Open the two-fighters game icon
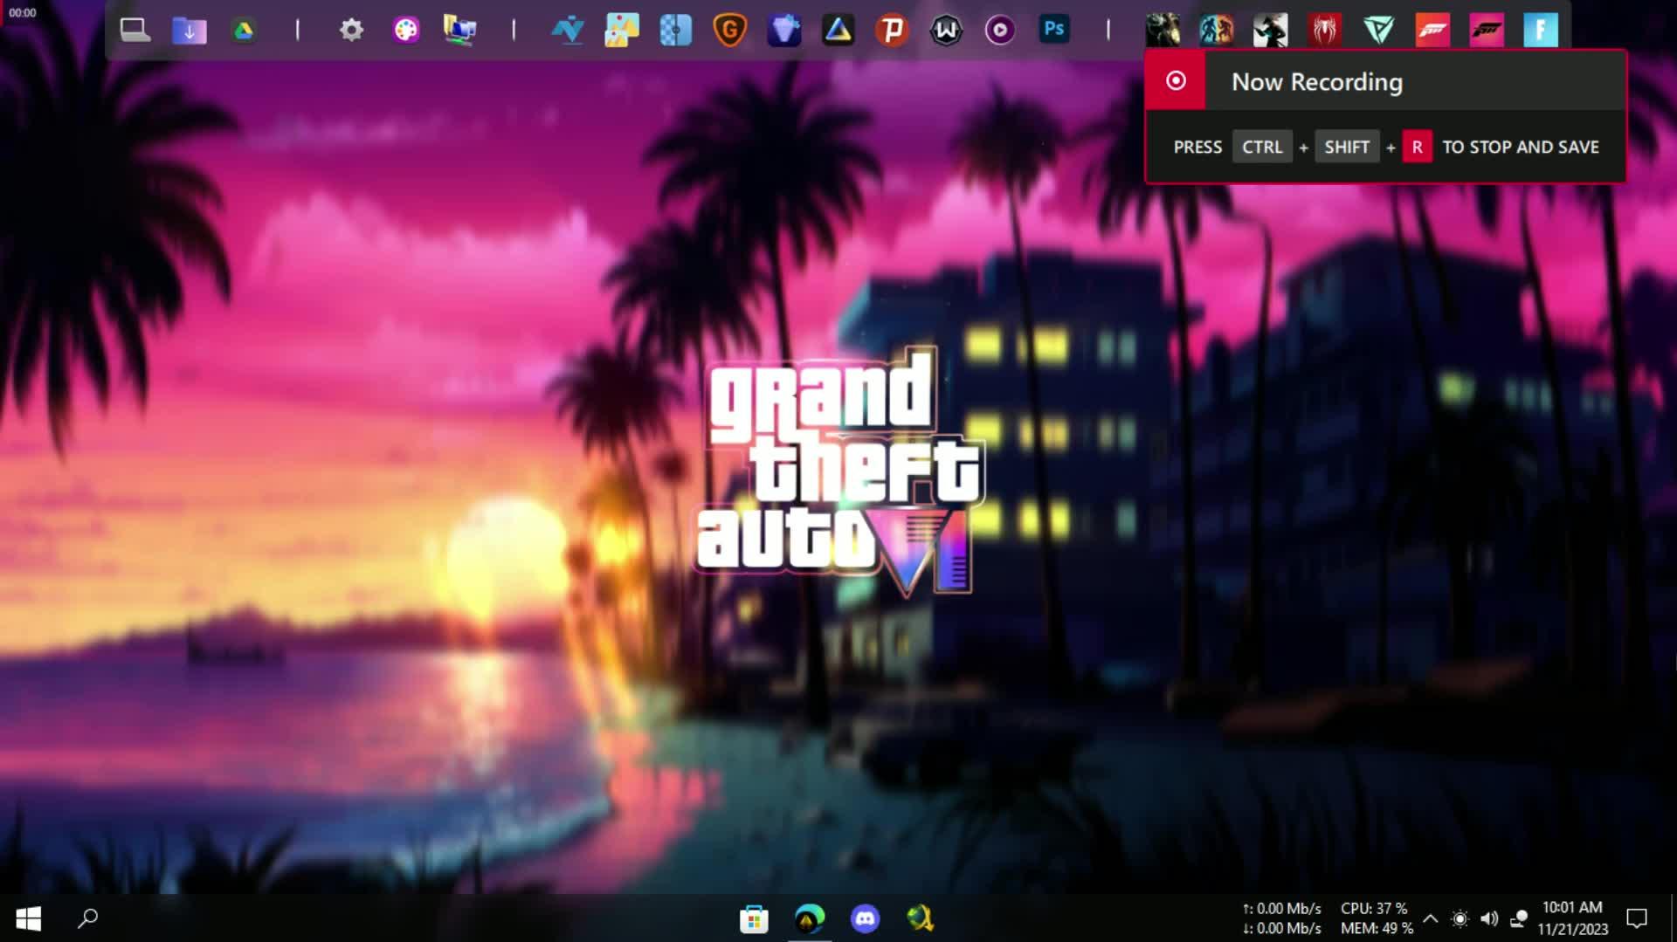This screenshot has width=1677, height=942. [x=1217, y=31]
